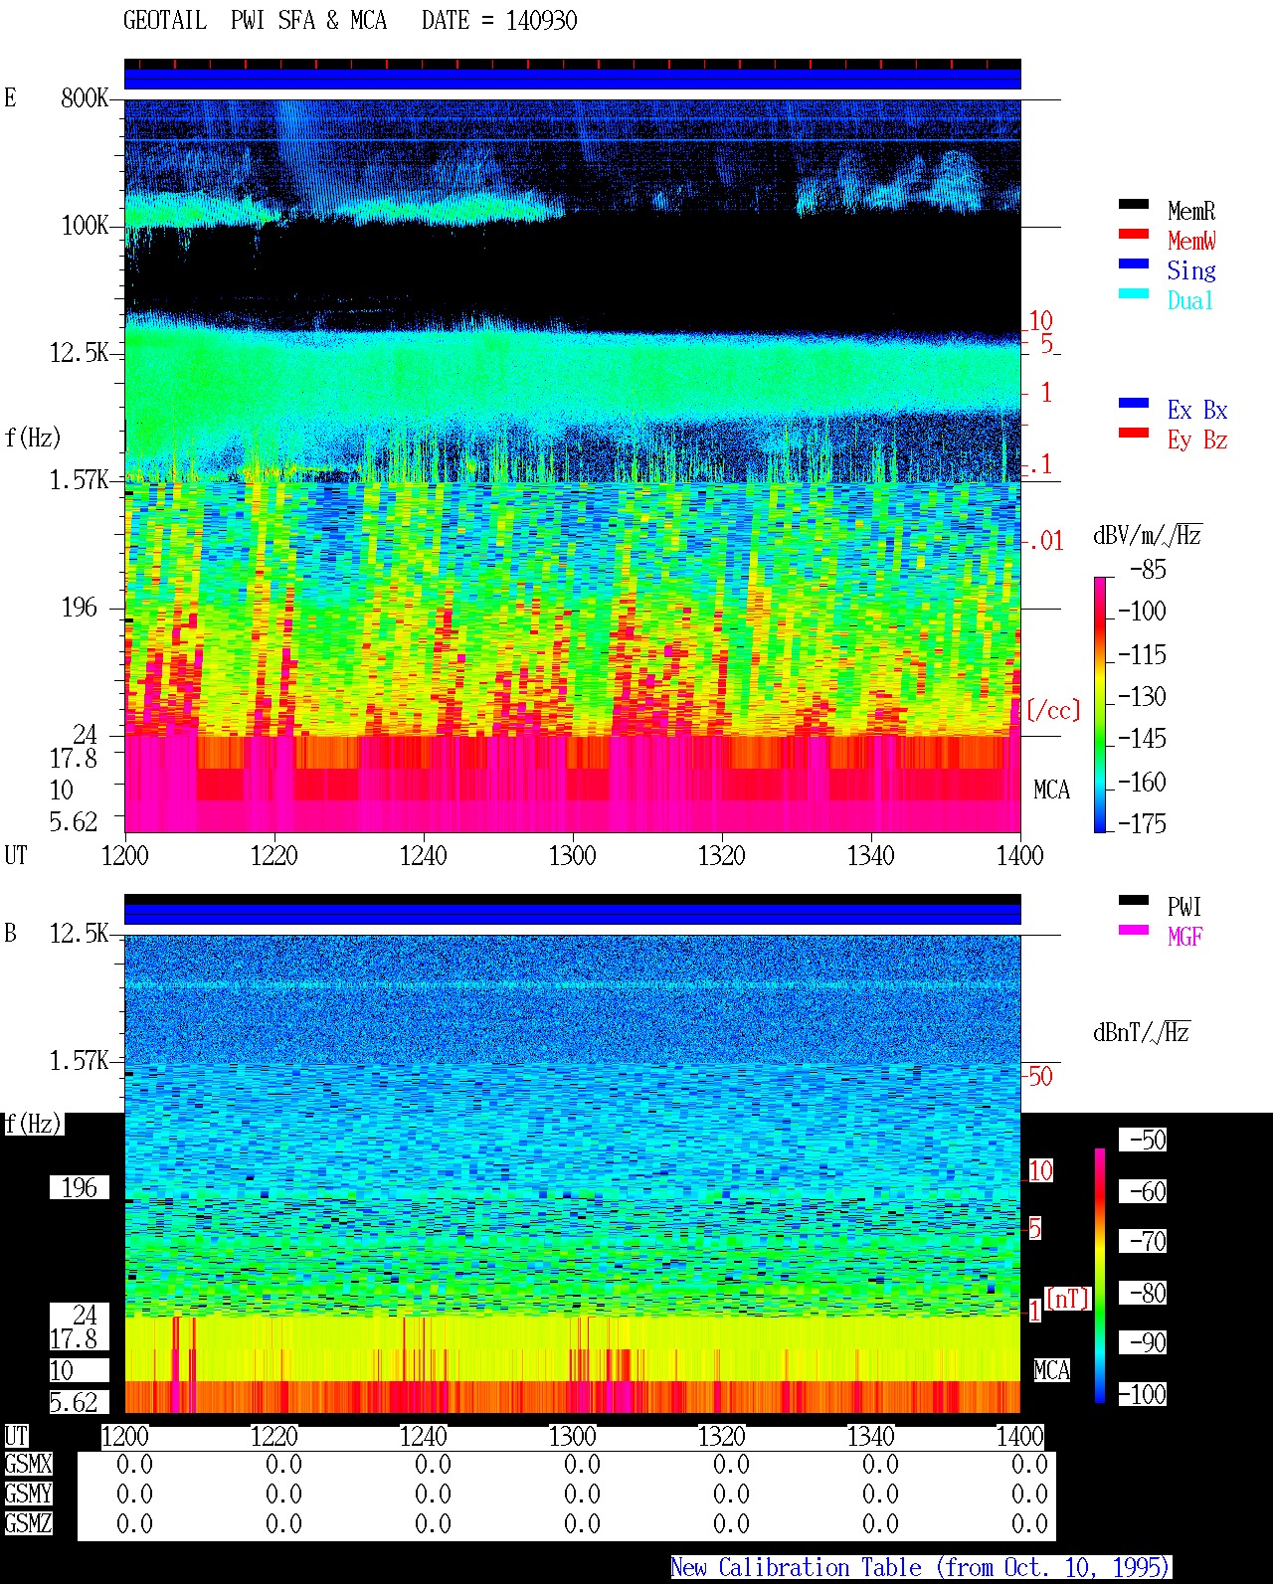
Task: Click the red '.01' density scale tick
Action: click(x=1045, y=541)
